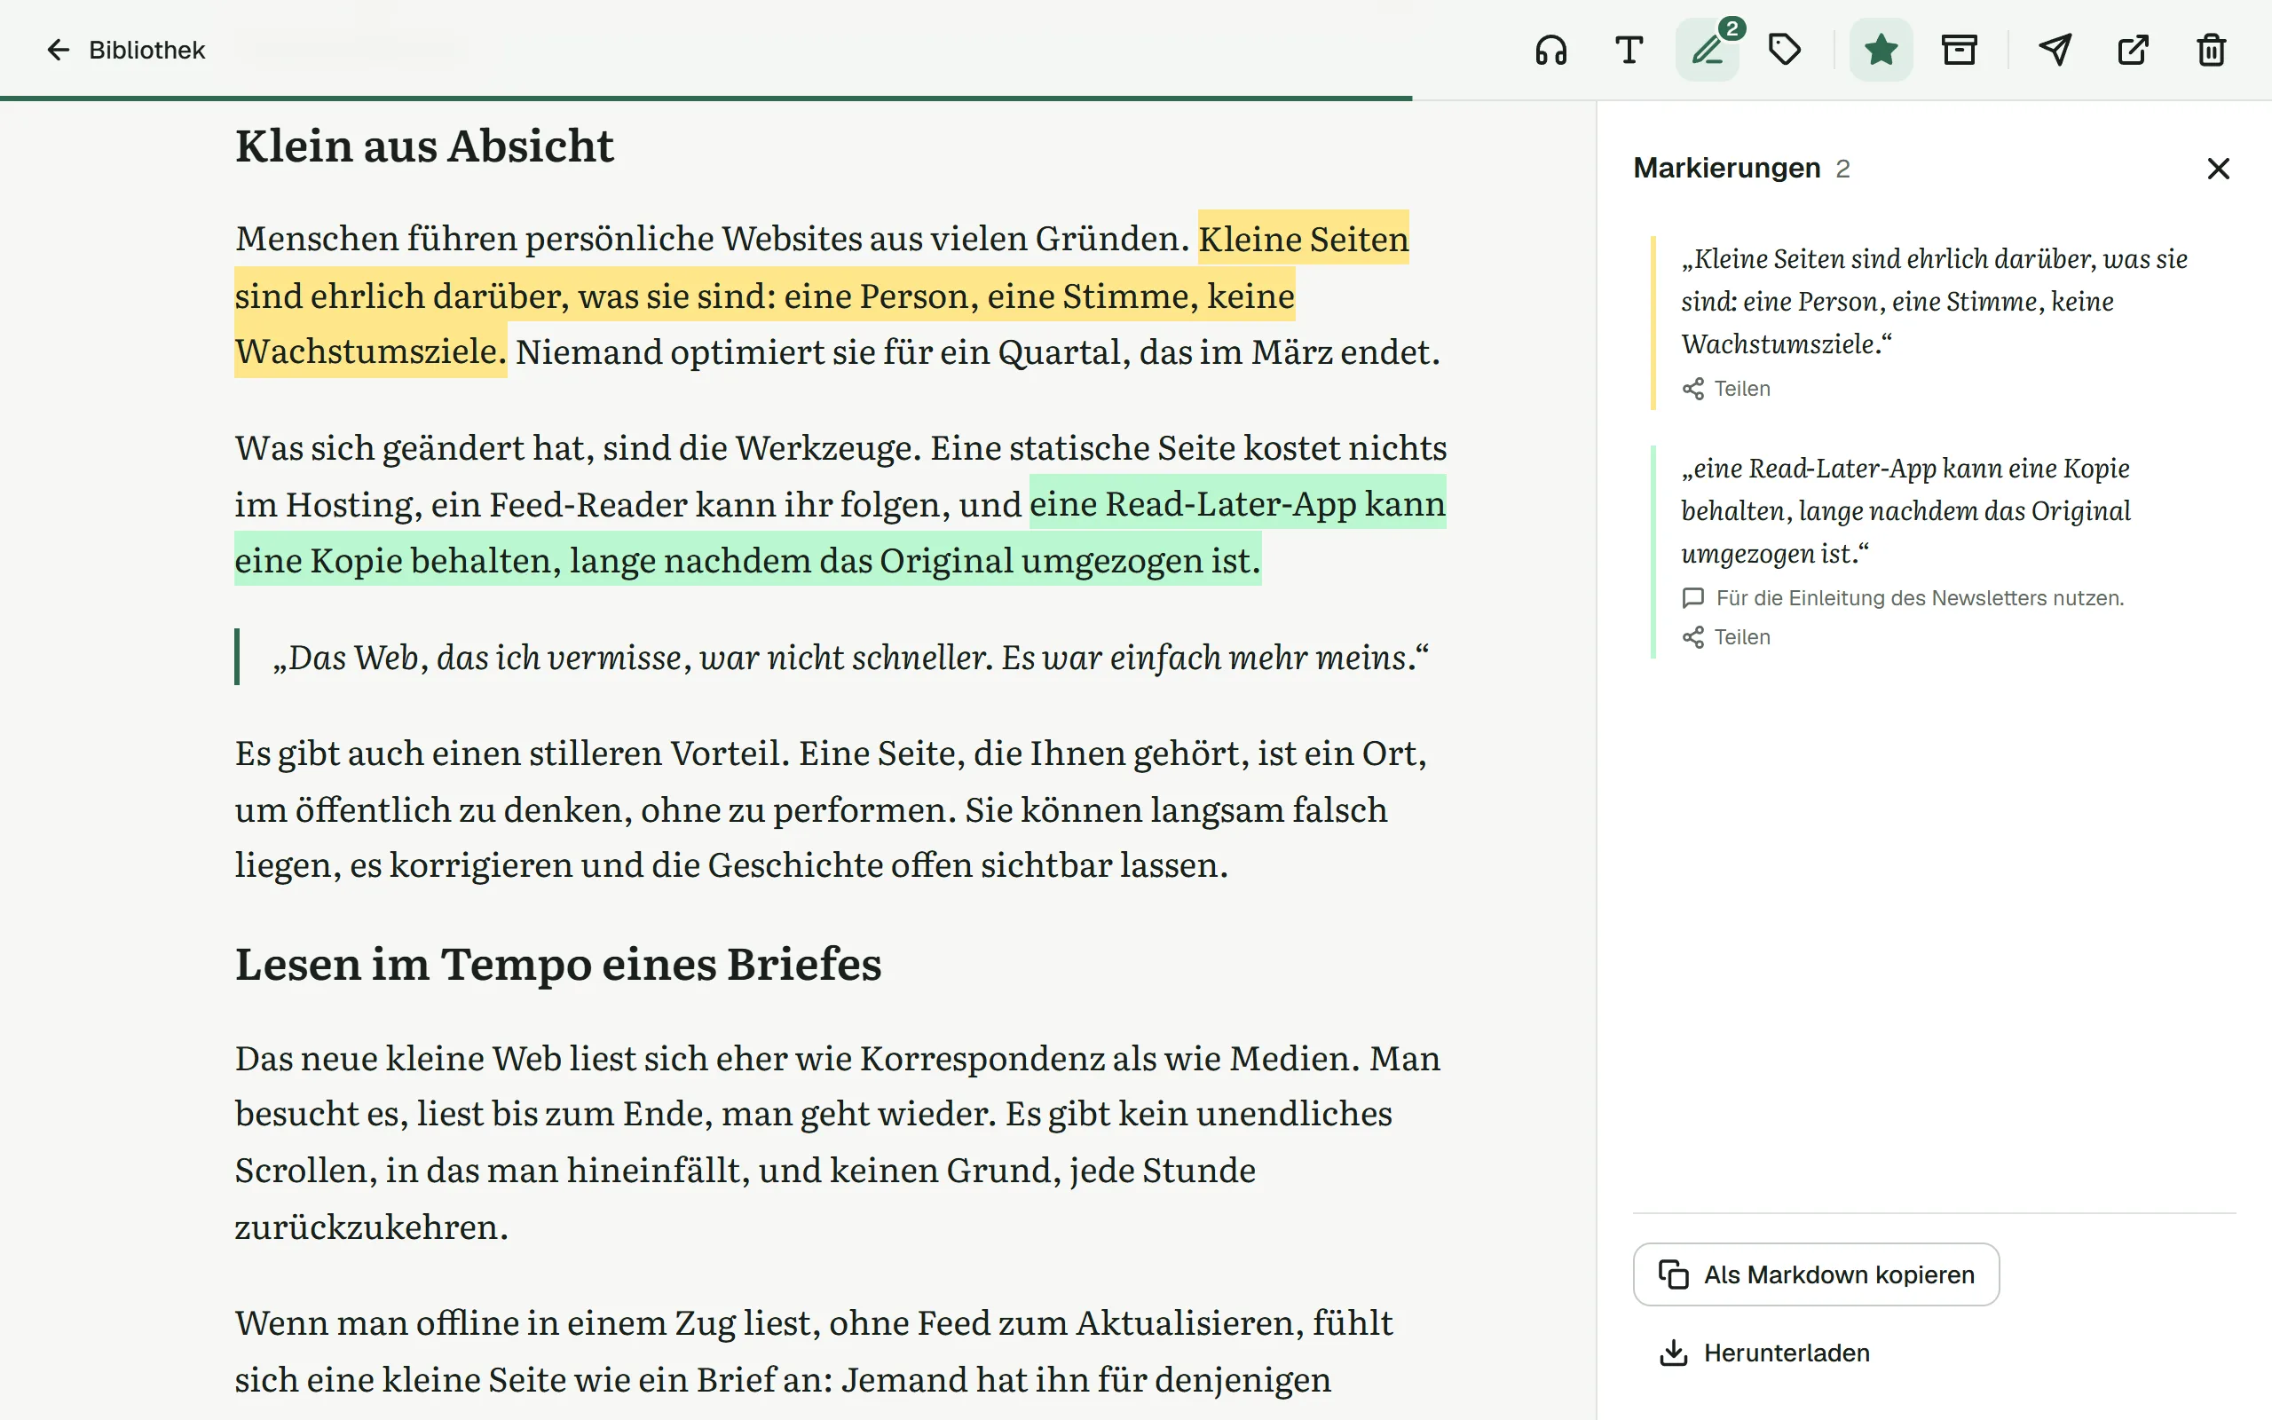Share article with paper plane icon
This screenshot has height=1420, width=2272.
click(2055, 50)
